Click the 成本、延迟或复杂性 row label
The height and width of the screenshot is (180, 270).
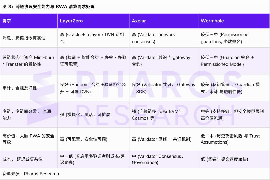point(24,159)
